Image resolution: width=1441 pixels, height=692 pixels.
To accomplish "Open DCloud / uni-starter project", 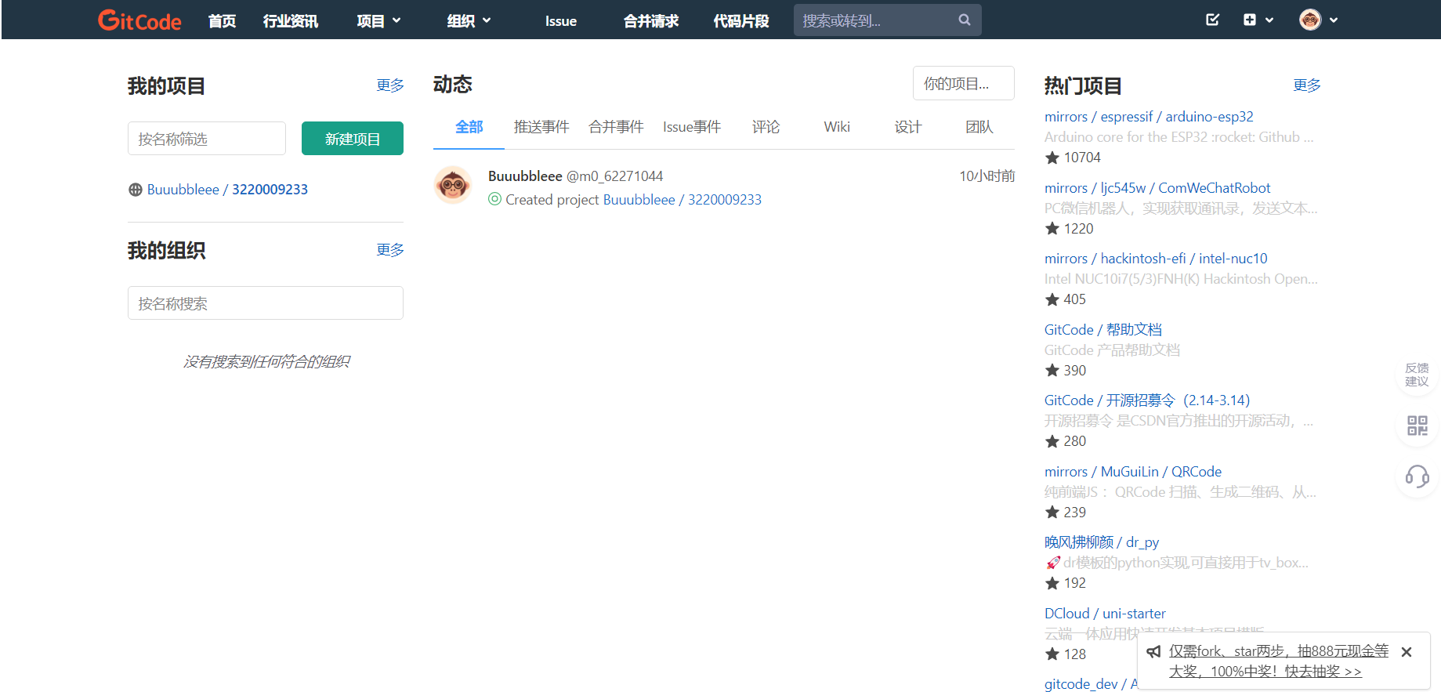I will (1105, 614).
